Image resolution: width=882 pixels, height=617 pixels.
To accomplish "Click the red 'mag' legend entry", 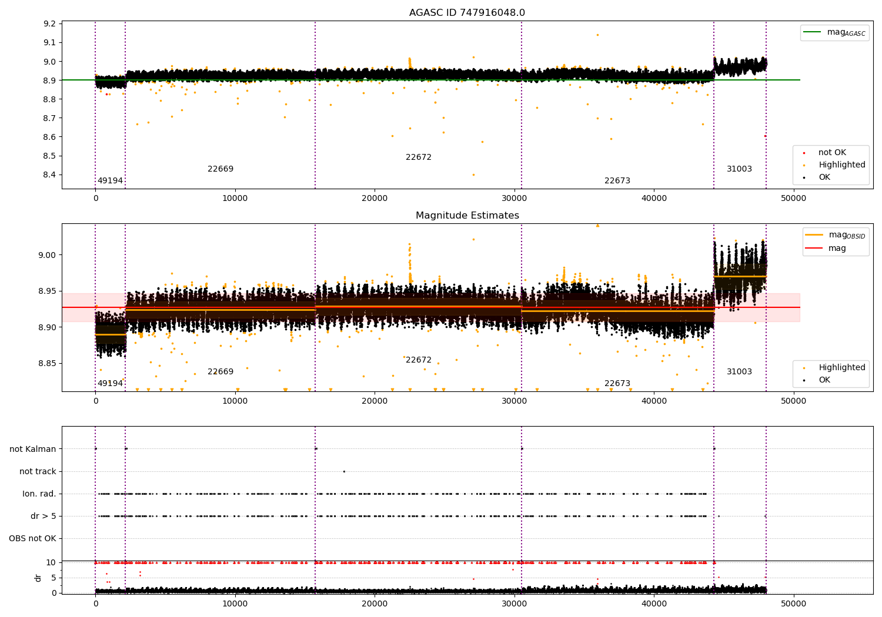I will pyautogui.click(x=826, y=249).
